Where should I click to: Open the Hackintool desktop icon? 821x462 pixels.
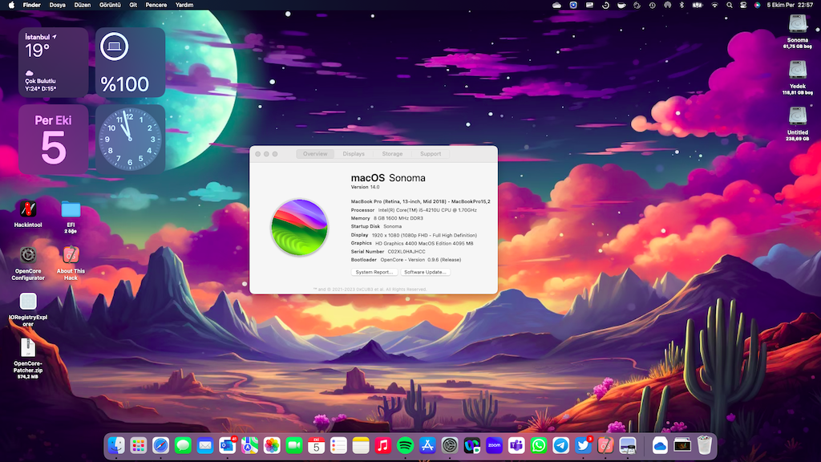(28, 209)
